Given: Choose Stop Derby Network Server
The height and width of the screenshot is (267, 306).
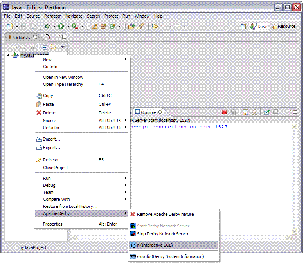Looking at the screenshot, I should (x=162, y=234).
